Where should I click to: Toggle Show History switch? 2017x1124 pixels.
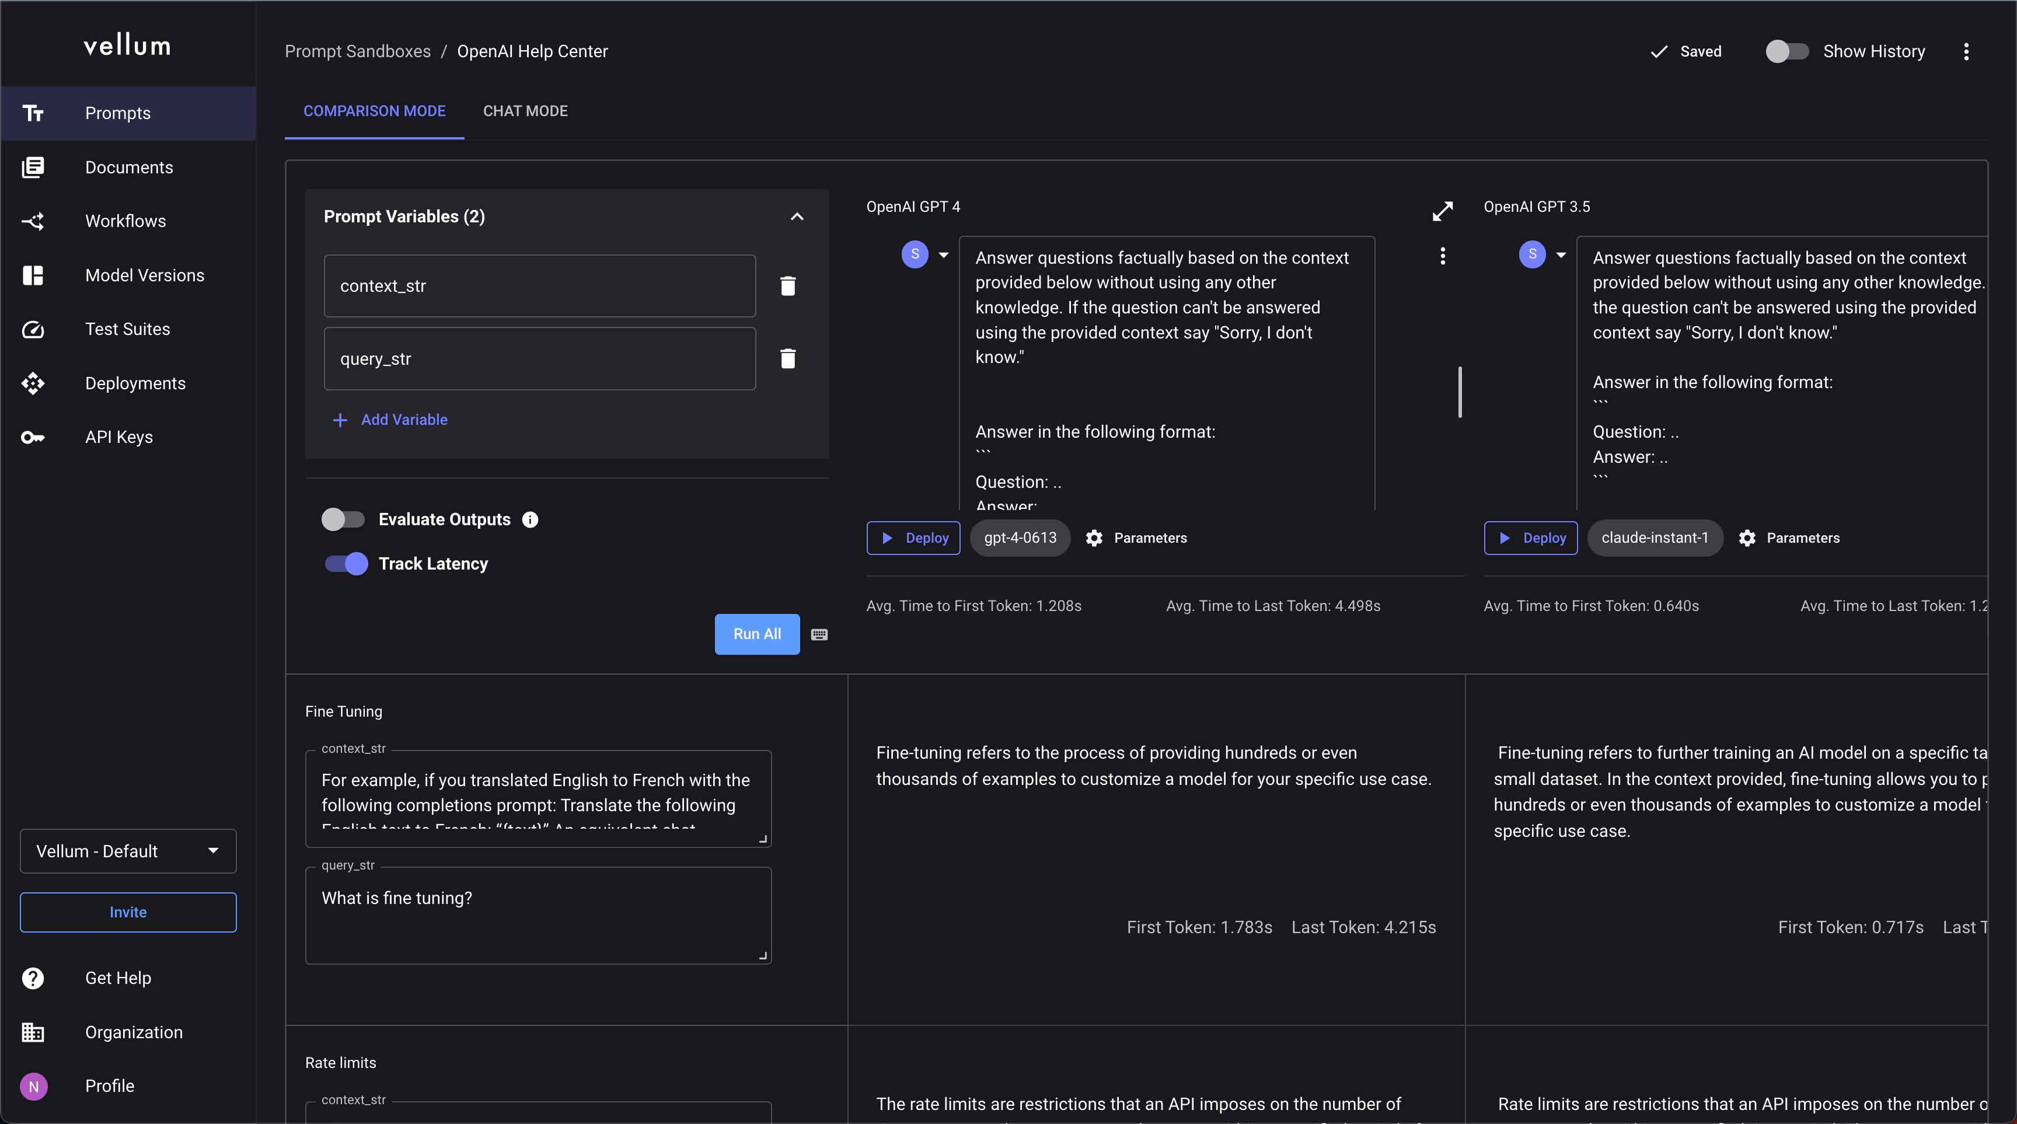(1787, 52)
